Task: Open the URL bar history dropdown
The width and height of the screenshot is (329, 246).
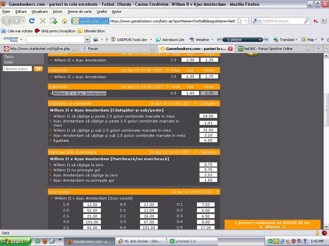Action: pos(246,21)
